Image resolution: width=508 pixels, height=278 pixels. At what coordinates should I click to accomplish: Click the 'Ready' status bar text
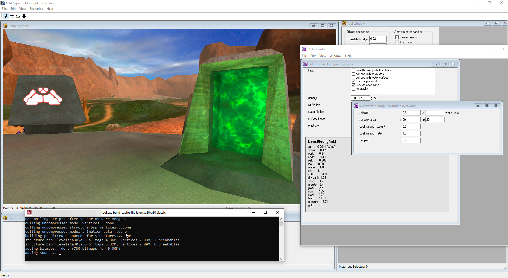coord(5,275)
